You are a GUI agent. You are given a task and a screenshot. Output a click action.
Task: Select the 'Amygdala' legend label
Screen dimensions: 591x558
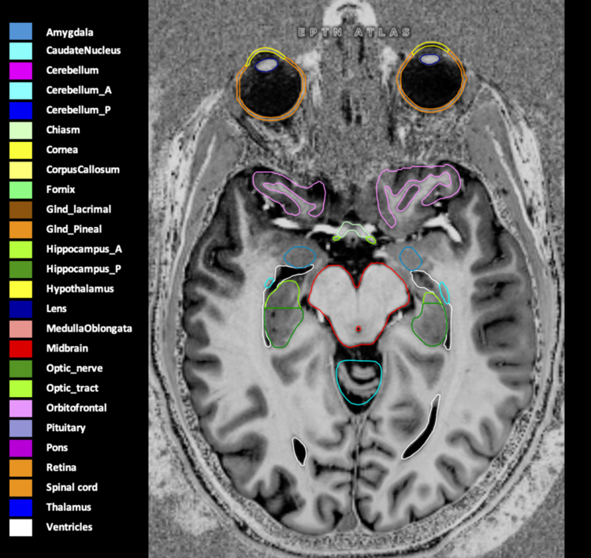(69, 32)
